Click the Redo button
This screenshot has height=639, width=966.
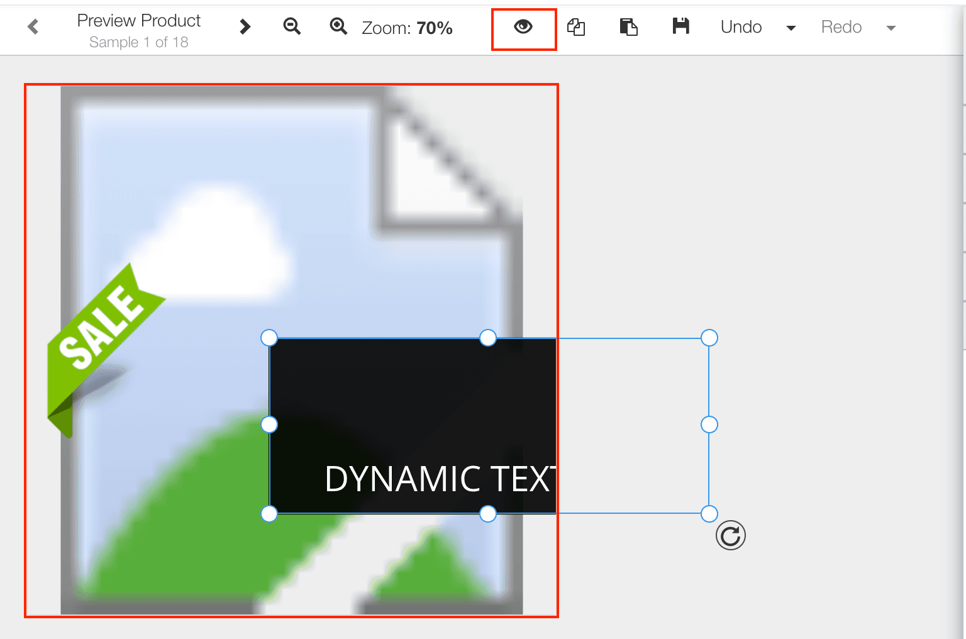coord(841,27)
